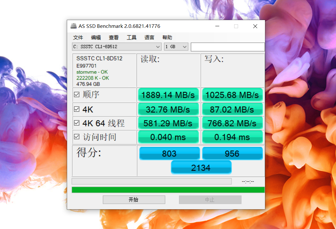Open the 帮助 help menu
Image resolution: width=336 pixels, height=229 pixels.
[x=167, y=37]
